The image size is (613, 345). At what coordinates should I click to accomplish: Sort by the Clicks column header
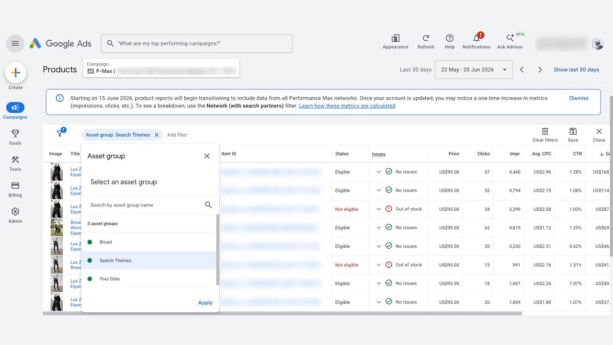483,154
